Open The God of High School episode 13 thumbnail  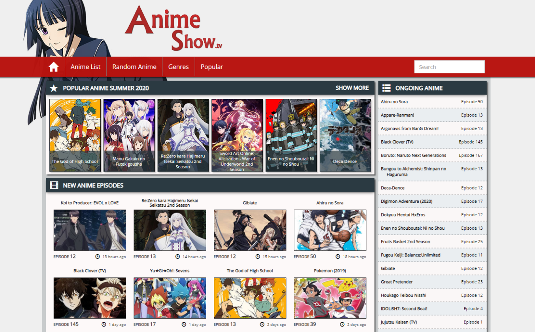point(250,298)
